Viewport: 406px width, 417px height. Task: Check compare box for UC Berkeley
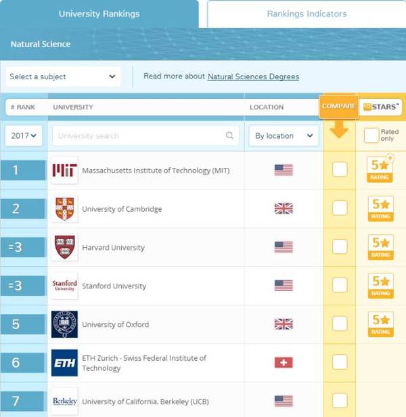click(x=340, y=401)
